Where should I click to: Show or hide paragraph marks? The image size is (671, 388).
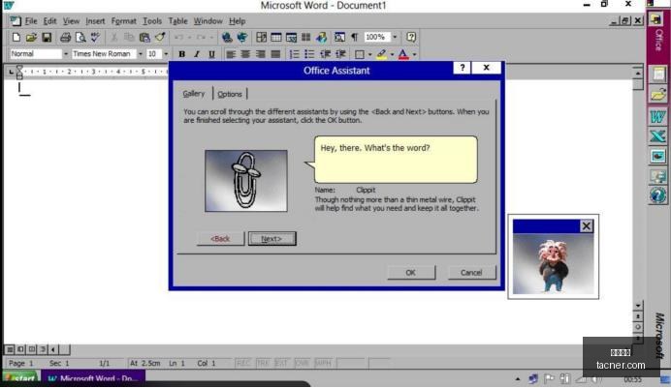click(354, 37)
